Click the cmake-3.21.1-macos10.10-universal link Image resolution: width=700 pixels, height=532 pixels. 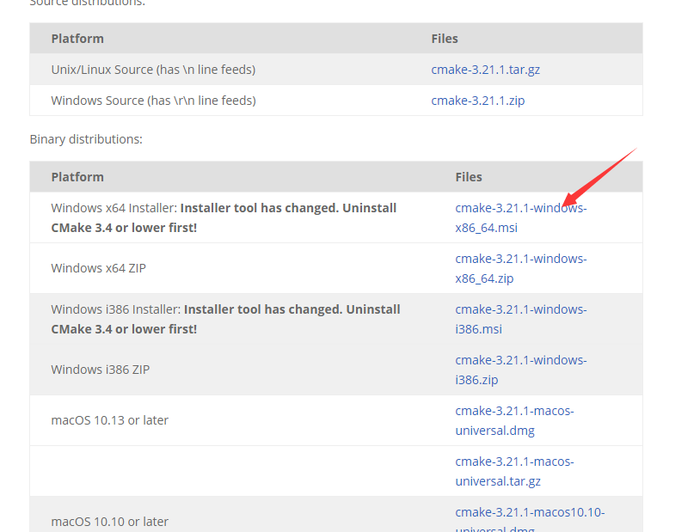point(530,512)
